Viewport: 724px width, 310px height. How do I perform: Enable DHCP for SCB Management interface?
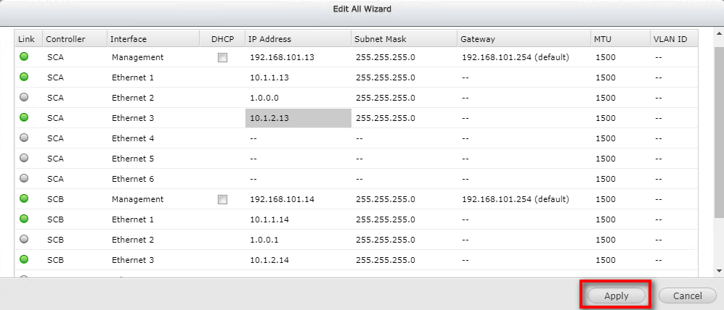222,199
